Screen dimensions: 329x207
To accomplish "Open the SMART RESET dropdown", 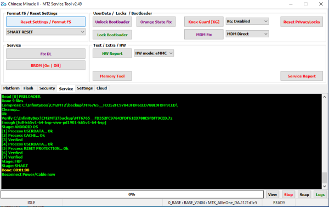I will coord(46,32).
